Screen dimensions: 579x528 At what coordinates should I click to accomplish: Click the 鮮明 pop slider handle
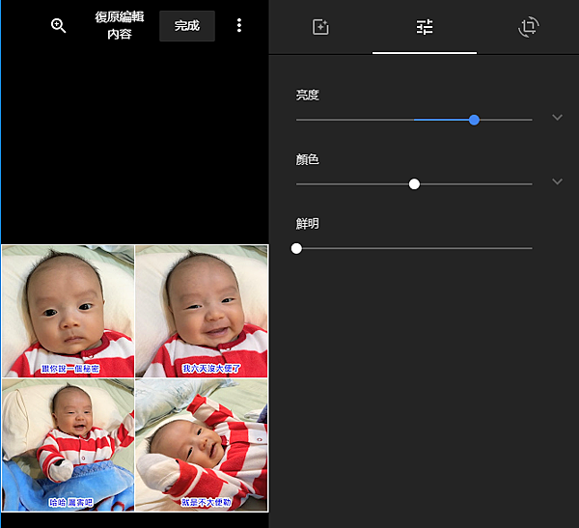pyautogui.click(x=296, y=248)
